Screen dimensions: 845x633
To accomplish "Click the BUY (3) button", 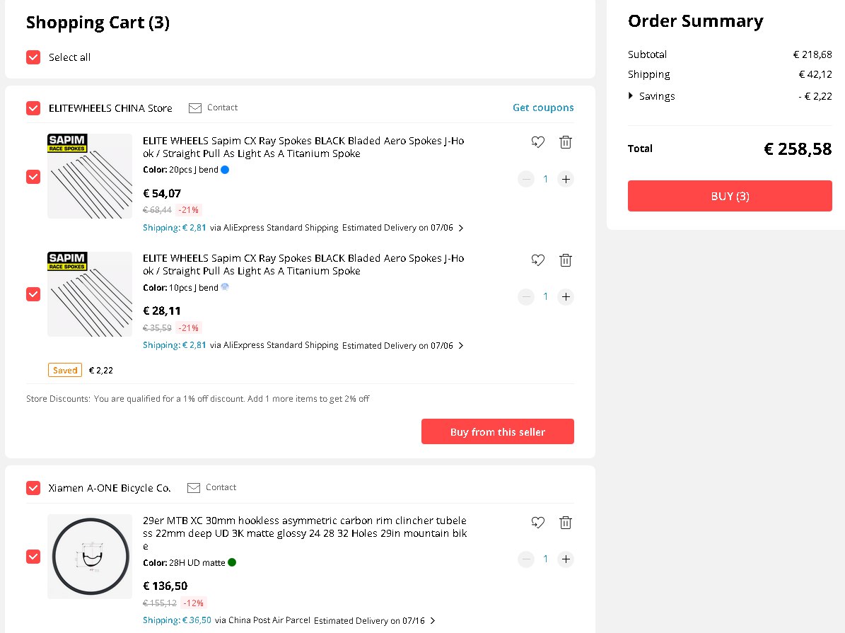I will (x=730, y=196).
